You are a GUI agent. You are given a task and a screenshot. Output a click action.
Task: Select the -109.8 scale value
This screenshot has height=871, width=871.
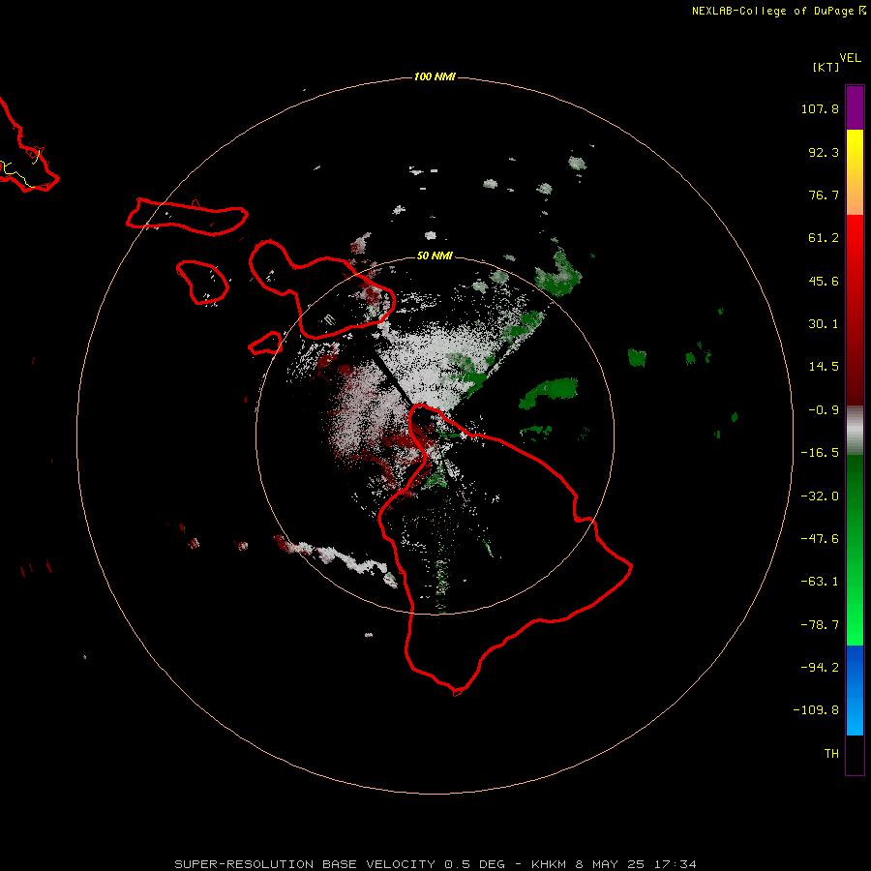coord(816,710)
